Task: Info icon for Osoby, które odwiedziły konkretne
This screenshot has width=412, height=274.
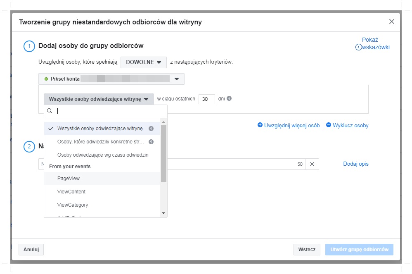Action: [x=151, y=142]
